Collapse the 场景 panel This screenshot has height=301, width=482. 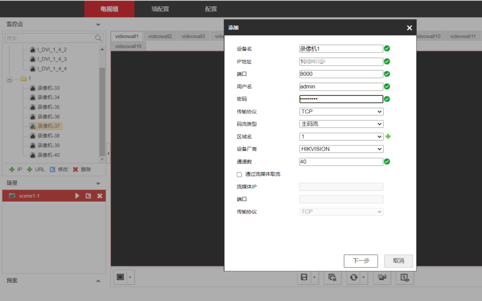pyautogui.click(x=98, y=183)
